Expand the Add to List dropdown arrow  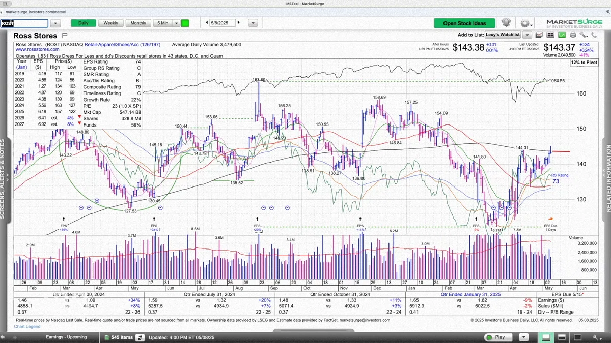point(527,35)
